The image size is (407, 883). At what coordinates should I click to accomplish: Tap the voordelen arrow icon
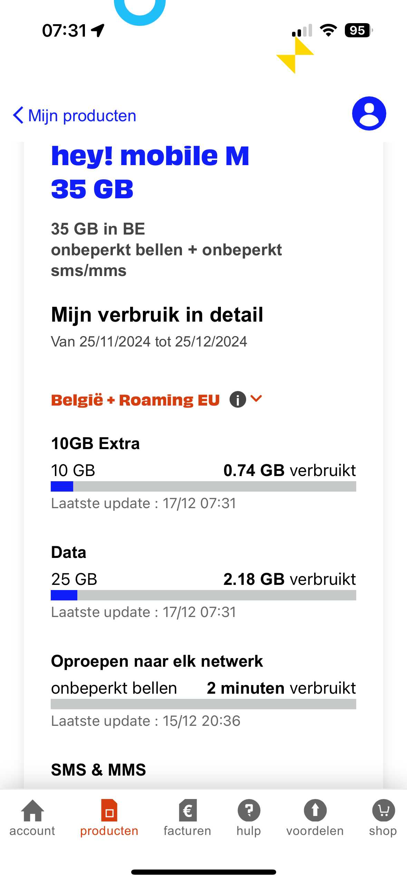pos(315,810)
